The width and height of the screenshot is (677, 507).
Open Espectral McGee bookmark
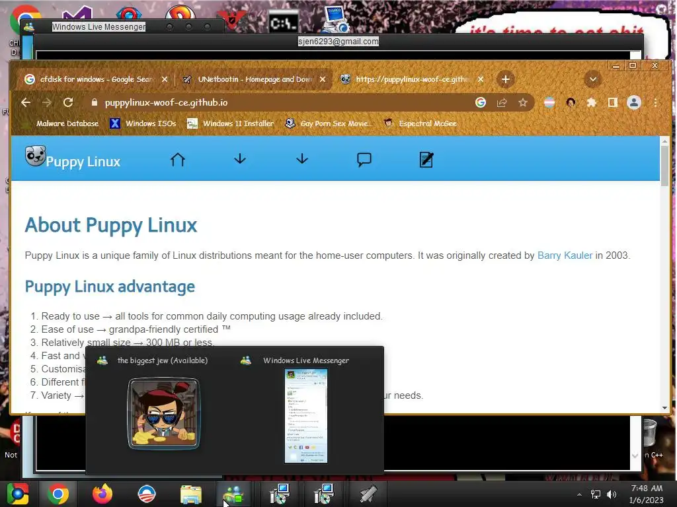[420, 123]
